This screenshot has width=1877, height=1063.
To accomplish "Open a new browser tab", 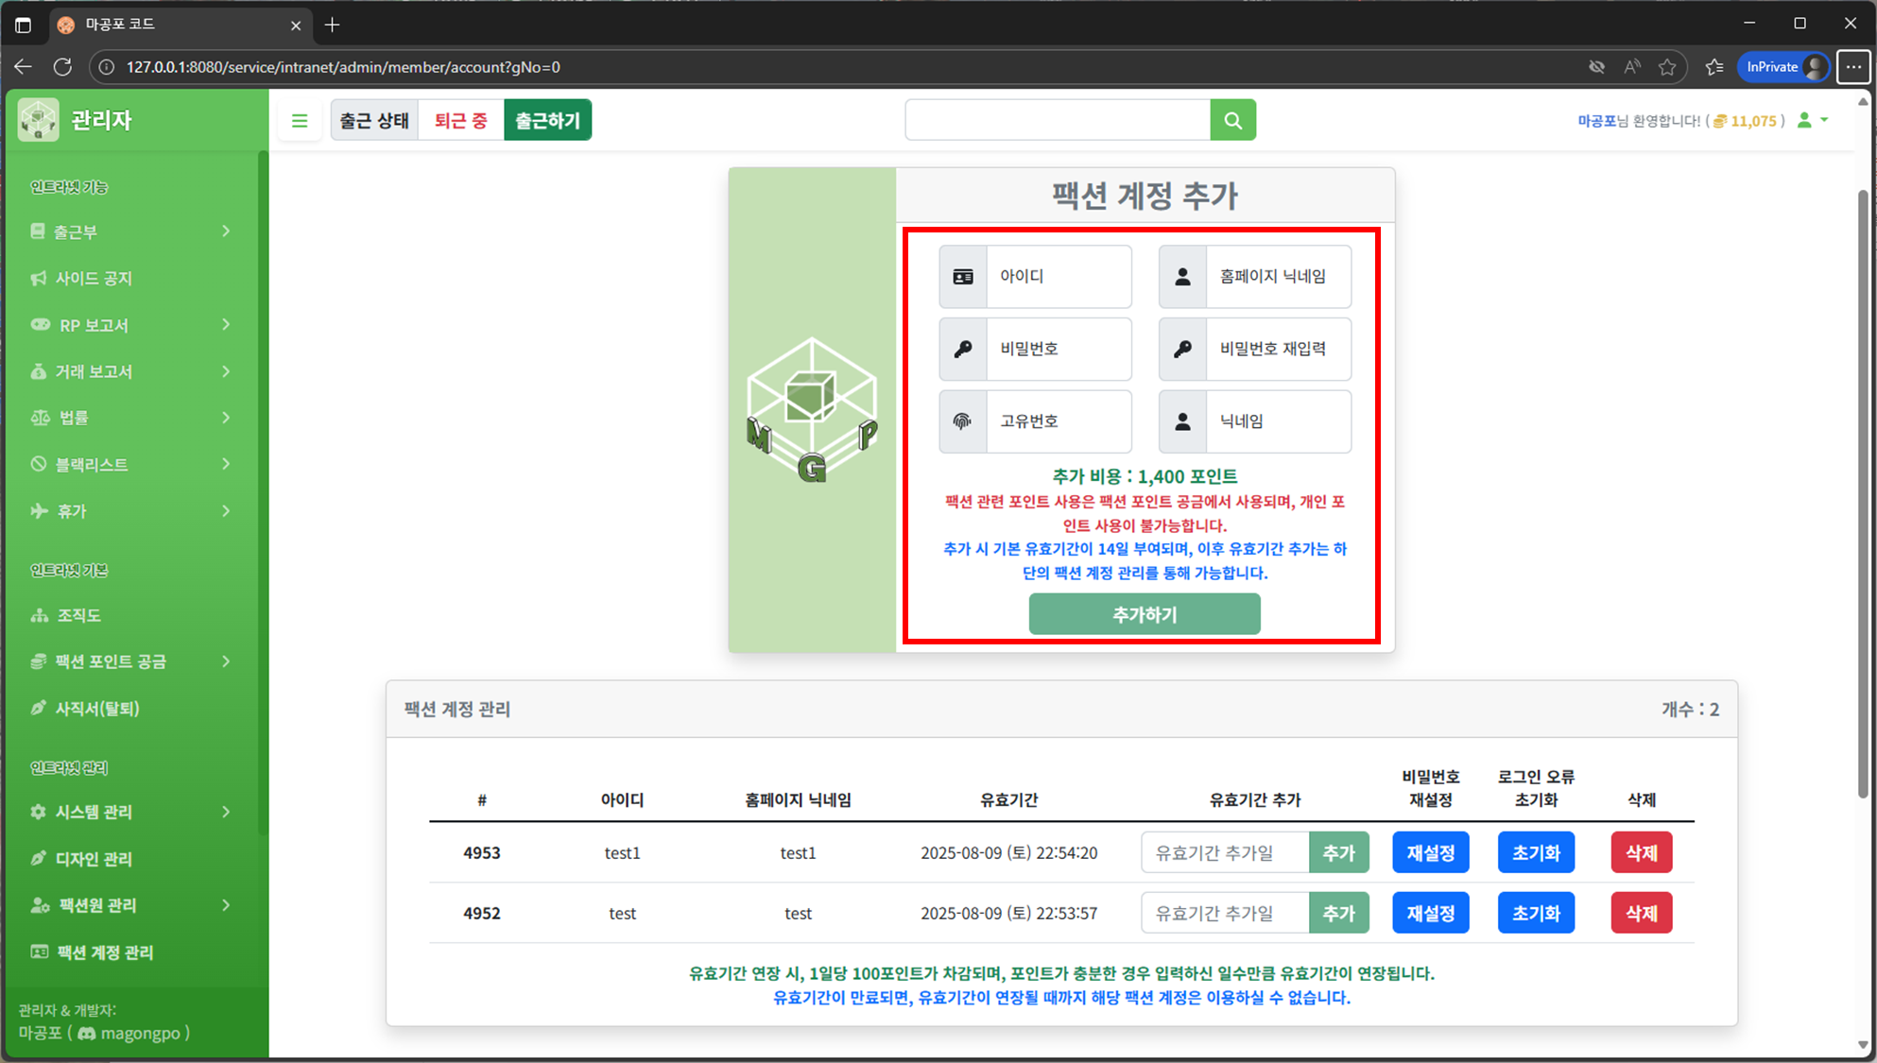I will 332,26.
